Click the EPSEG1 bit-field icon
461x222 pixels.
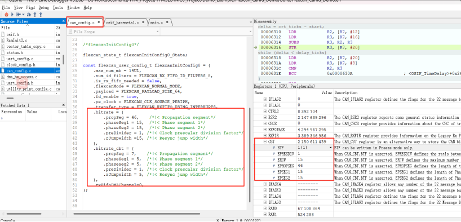pyautogui.click(x=274, y=172)
